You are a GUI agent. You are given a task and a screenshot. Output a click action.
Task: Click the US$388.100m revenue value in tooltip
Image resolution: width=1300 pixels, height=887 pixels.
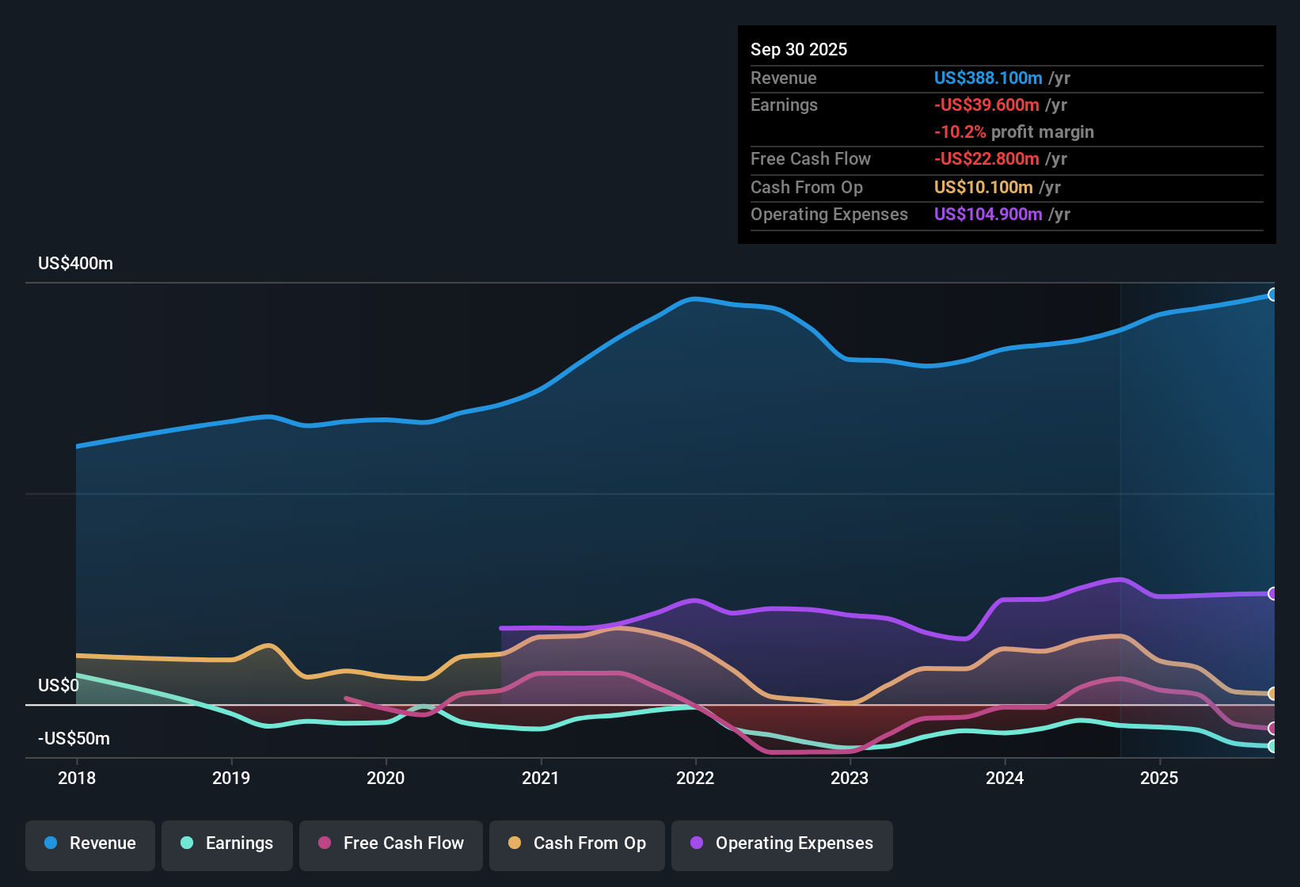(987, 78)
